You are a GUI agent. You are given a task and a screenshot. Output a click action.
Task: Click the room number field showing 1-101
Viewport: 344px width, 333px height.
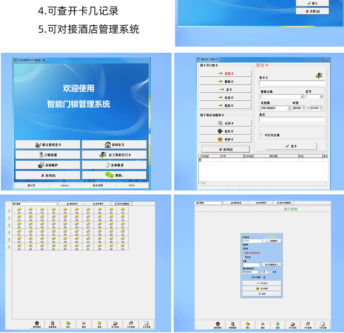pos(252,241)
